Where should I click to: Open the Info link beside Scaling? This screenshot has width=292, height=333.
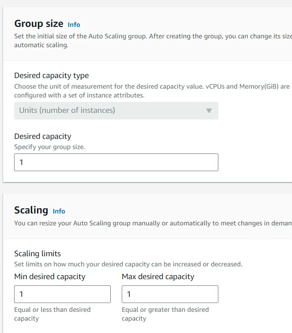pos(59,211)
